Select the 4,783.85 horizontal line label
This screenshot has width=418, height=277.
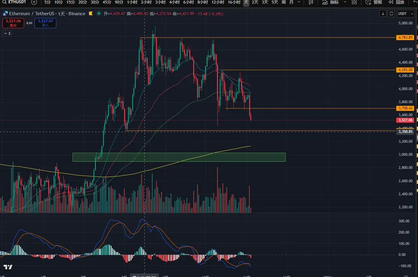405,38
